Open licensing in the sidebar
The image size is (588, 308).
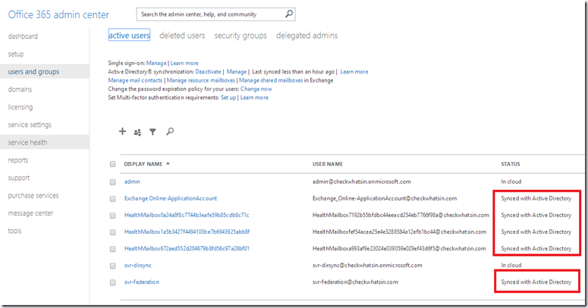(20, 107)
